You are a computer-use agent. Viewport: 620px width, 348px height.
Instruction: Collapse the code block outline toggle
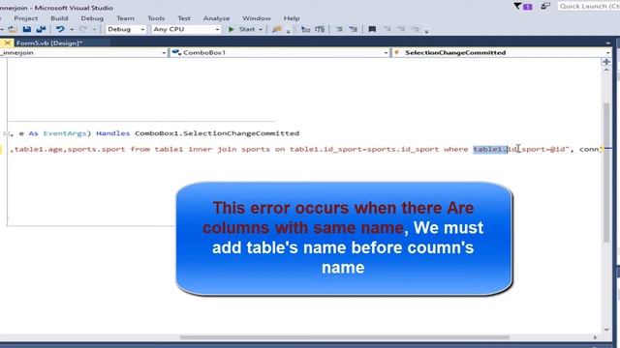tap(7, 133)
